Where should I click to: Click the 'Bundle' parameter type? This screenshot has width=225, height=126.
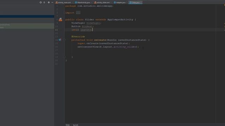pyautogui.click(x=112, y=40)
